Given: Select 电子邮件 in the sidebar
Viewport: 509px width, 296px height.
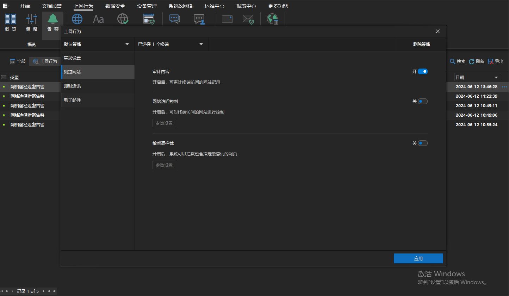Looking at the screenshot, I should 98,100.
